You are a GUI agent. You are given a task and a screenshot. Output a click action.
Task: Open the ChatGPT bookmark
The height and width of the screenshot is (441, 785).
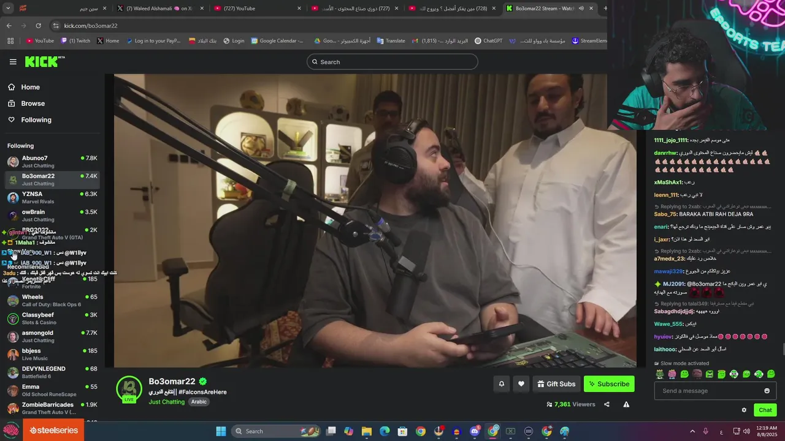click(x=488, y=41)
